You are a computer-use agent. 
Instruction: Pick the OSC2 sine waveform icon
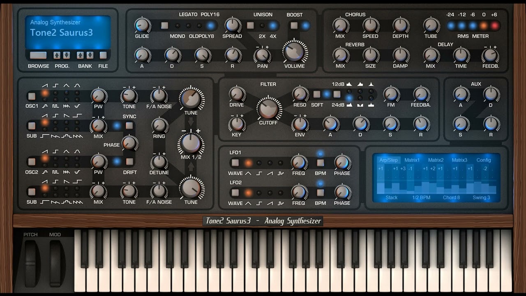coord(77,151)
